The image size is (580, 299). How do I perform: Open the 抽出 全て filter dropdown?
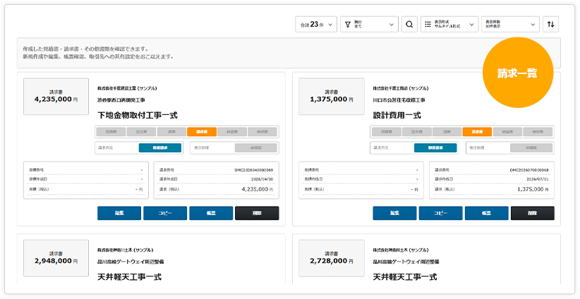tap(369, 25)
